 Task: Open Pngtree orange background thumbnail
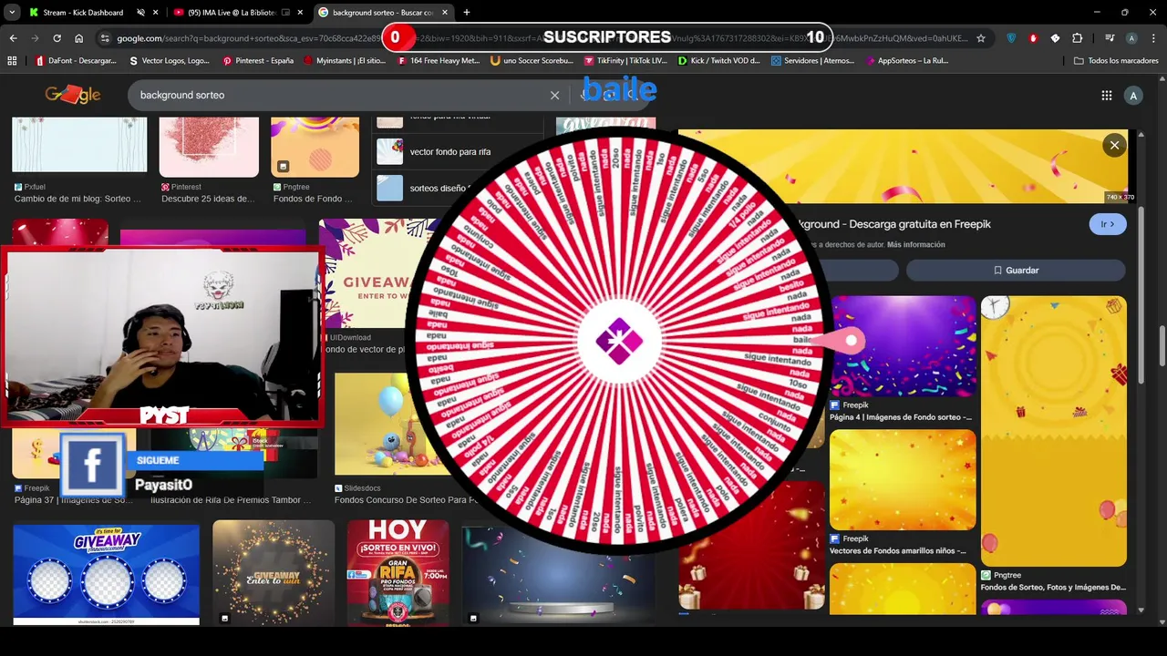point(315,147)
